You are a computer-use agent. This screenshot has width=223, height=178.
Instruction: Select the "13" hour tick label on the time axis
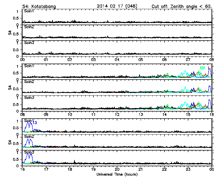pos(141,114)
